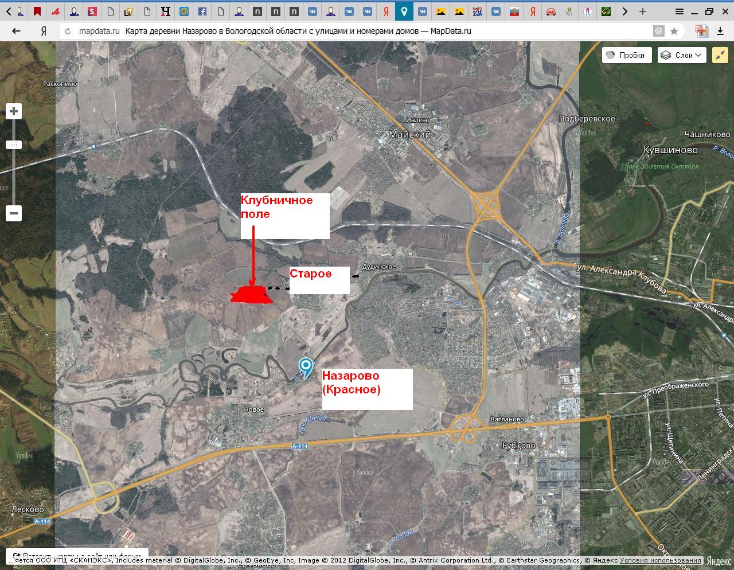
Task: Click the map zoom level slider handle
Action: click(14, 145)
